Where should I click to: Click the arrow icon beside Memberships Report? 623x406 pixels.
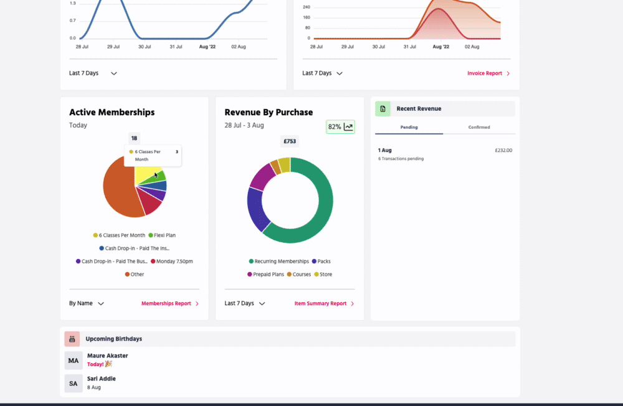pos(197,304)
